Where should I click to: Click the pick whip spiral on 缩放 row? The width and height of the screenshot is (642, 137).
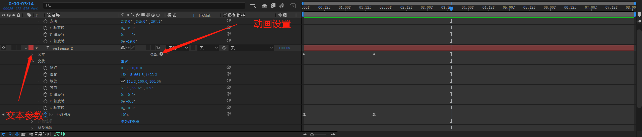pyautogui.click(x=229, y=81)
